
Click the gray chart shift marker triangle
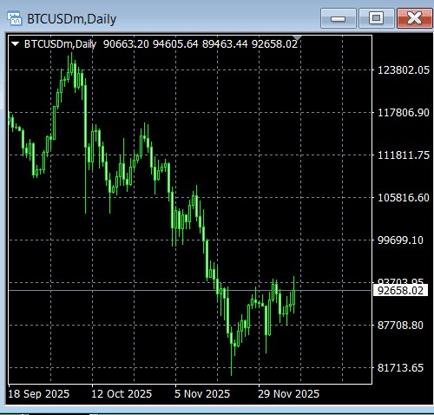(298, 38)
